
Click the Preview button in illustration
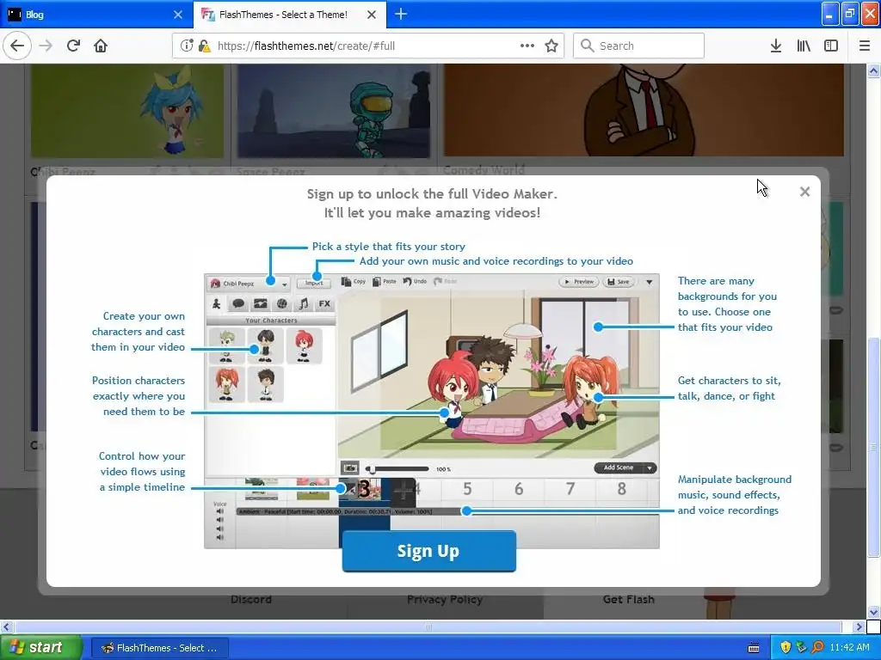point(579,282)
